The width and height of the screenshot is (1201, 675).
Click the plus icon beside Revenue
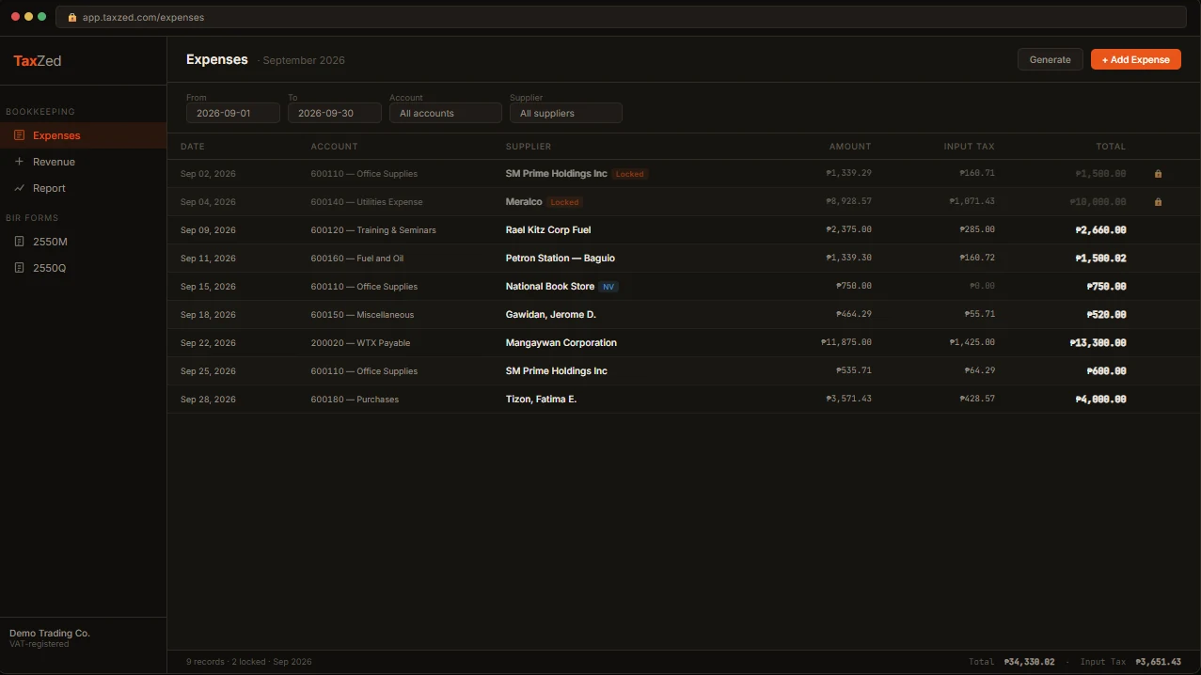point(19,162)
